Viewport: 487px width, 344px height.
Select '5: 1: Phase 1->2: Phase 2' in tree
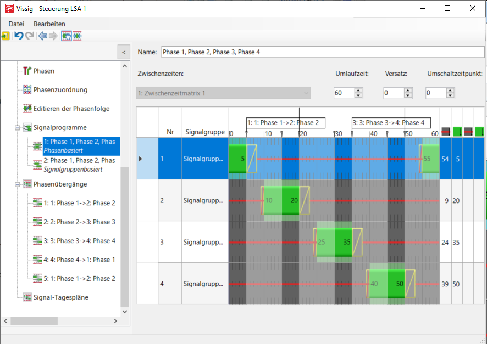coord(80,279)
